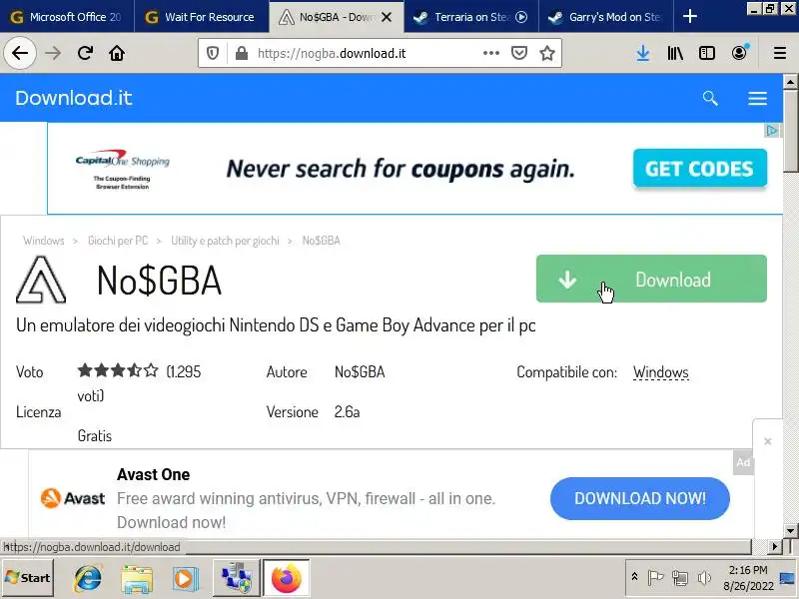This screenshot has width=799, height=599.
Task: Click the Avast logo in ad
Action: [x=72, y=498]
